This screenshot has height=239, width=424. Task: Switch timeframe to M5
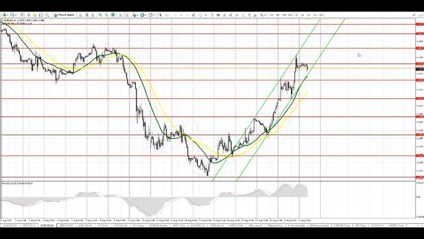click(278, 15)
